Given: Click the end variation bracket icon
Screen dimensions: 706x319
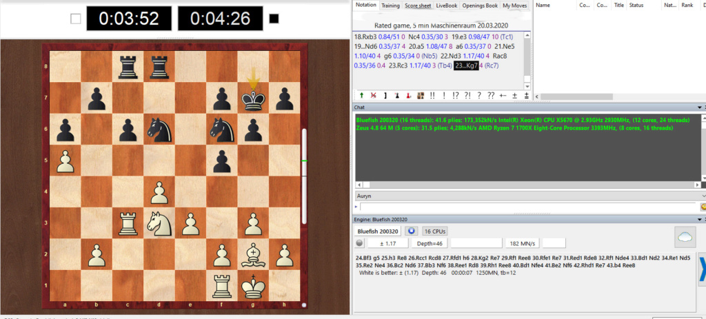Looking at the screenshot, I should tap(385, 95).
